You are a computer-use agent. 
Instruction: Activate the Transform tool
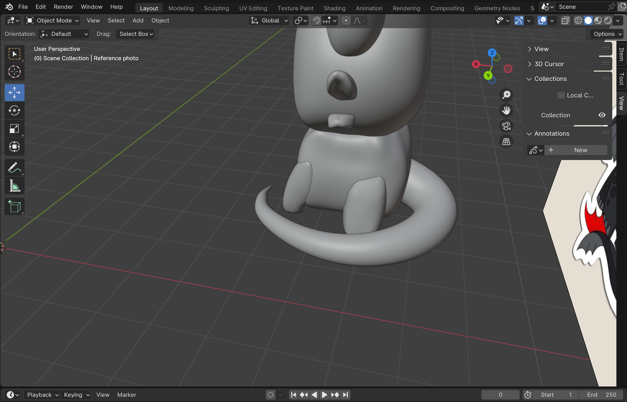click(x=15, y=146)
